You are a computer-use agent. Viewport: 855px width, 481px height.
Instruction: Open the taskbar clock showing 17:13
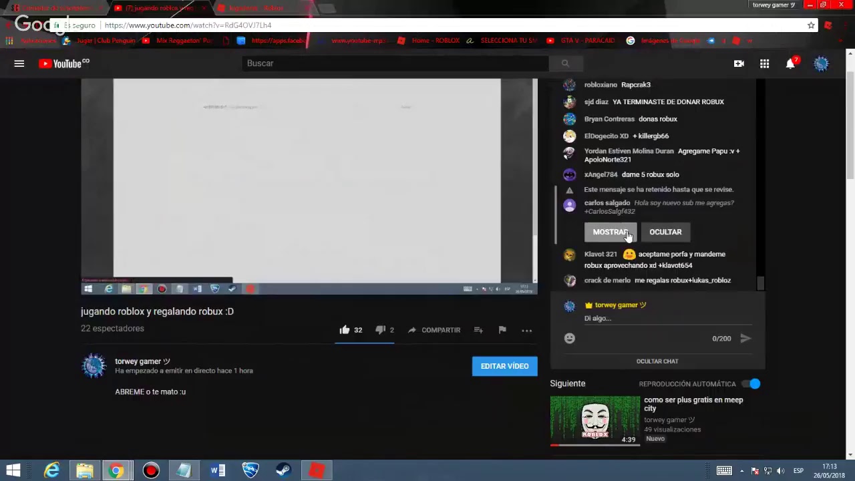(x=829, y=471)
